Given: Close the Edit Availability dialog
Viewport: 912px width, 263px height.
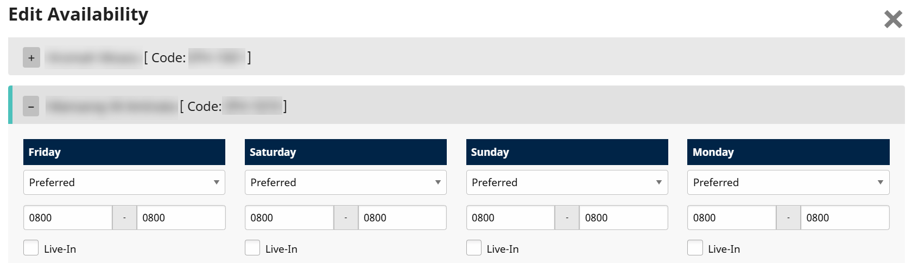Looking at the screenshot, I should tap(892, 19).
